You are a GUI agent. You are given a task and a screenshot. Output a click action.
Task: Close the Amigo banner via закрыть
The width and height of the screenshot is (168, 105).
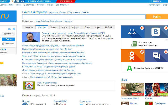156,1
